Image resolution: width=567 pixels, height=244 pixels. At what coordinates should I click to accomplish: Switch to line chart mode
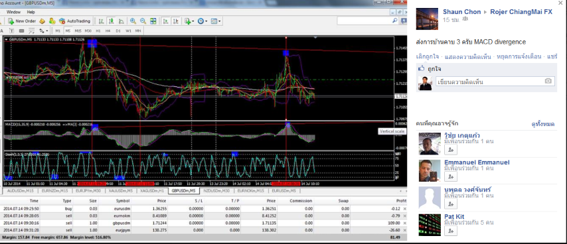[121, 21]
